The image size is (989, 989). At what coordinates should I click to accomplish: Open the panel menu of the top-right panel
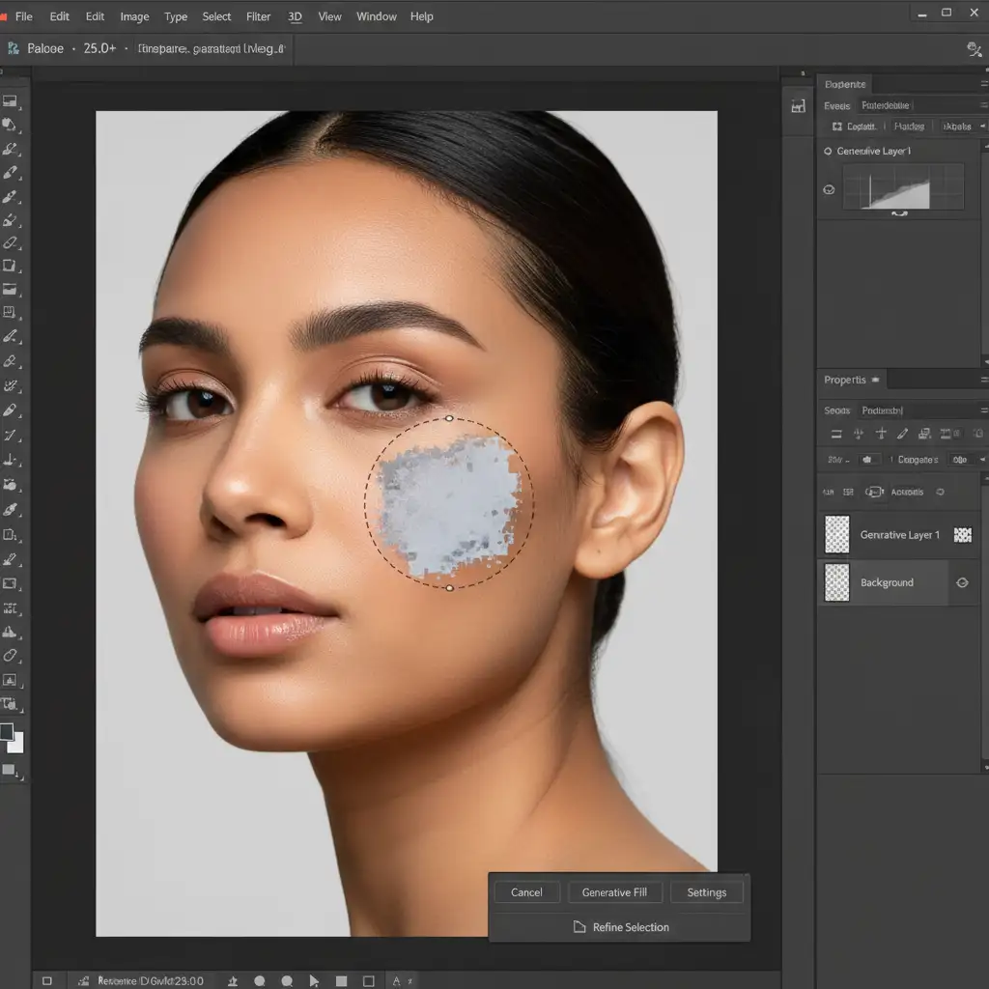tap(983, 84)
